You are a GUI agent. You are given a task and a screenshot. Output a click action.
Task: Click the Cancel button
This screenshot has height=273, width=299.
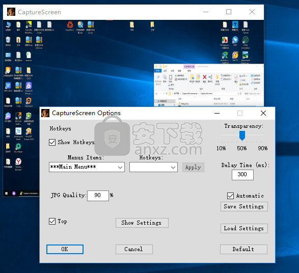[134, 249]
